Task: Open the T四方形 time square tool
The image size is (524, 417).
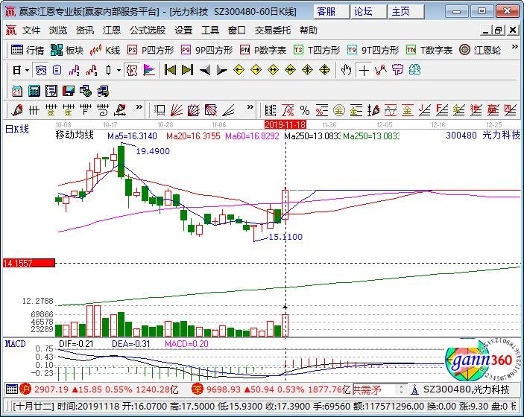Action: (x=317, y=50)
